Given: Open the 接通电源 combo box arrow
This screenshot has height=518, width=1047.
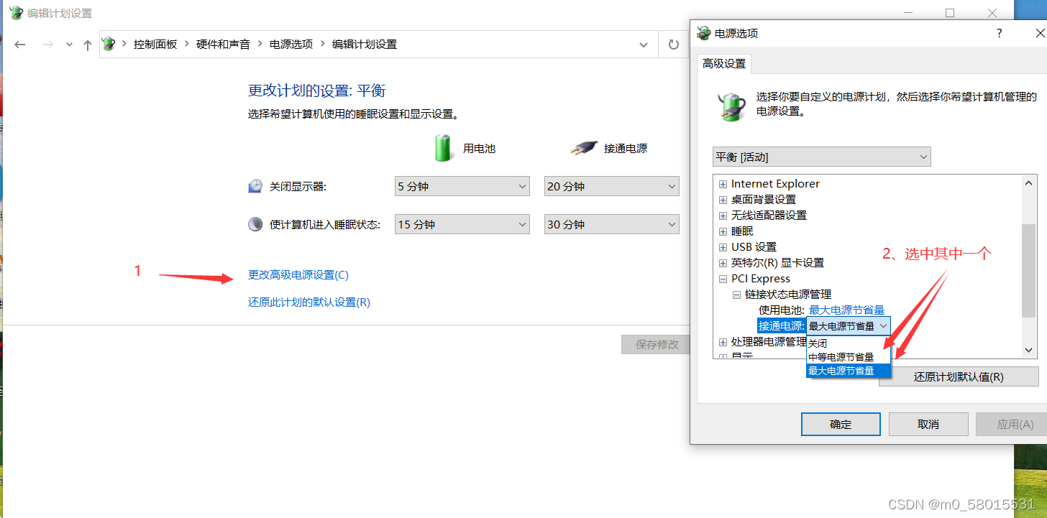Looking at the screenshot, I should pyautogui.click(x=883, y=326).
